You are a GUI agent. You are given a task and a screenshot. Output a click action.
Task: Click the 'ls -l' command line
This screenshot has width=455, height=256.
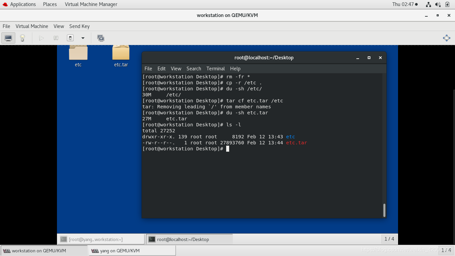pos(192,125)
